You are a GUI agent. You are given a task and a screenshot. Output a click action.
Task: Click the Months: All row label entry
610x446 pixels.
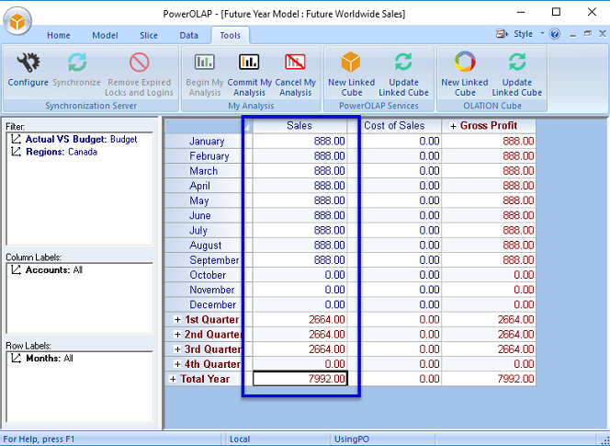tap(50, 358)
